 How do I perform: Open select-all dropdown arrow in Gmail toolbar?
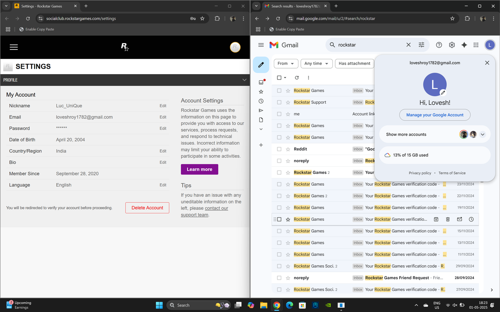tap(285, 78)
